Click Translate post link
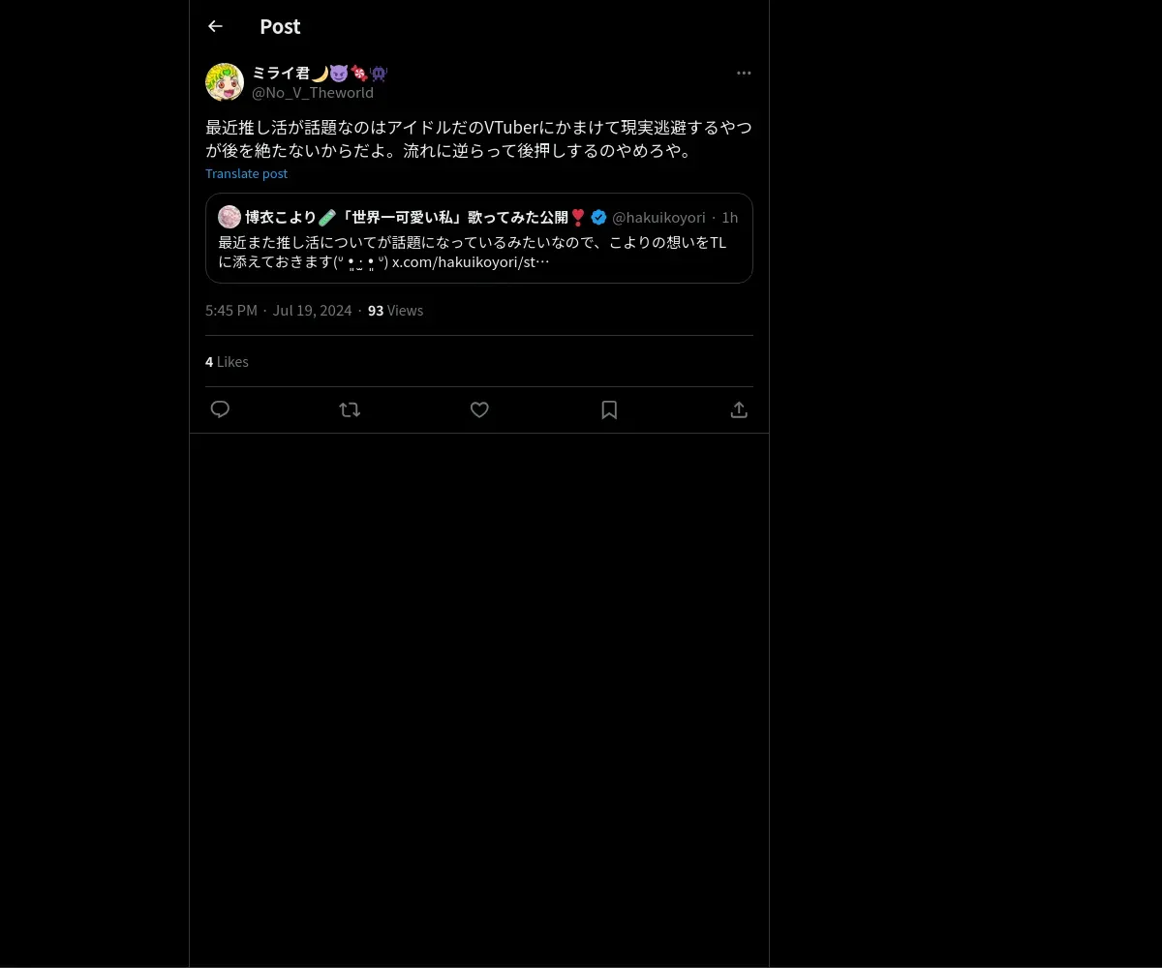The width and height of the screenshot is (1162, 968). click(246, 173)
